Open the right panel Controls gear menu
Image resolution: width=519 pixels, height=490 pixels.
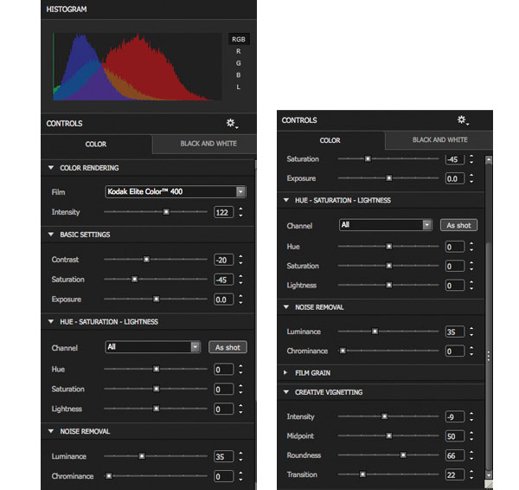click(463, 120)
